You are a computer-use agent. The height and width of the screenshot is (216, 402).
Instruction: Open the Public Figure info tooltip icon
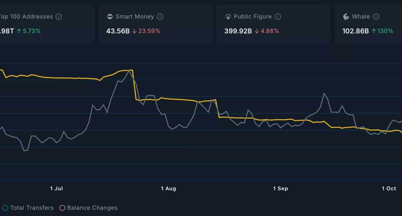(278, 17)
